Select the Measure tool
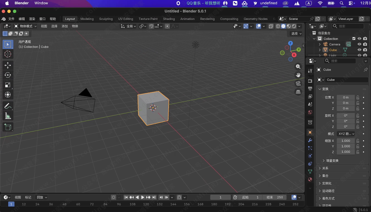Image resolution: width=371 pixels, height=212 pixels. [8, 116]
